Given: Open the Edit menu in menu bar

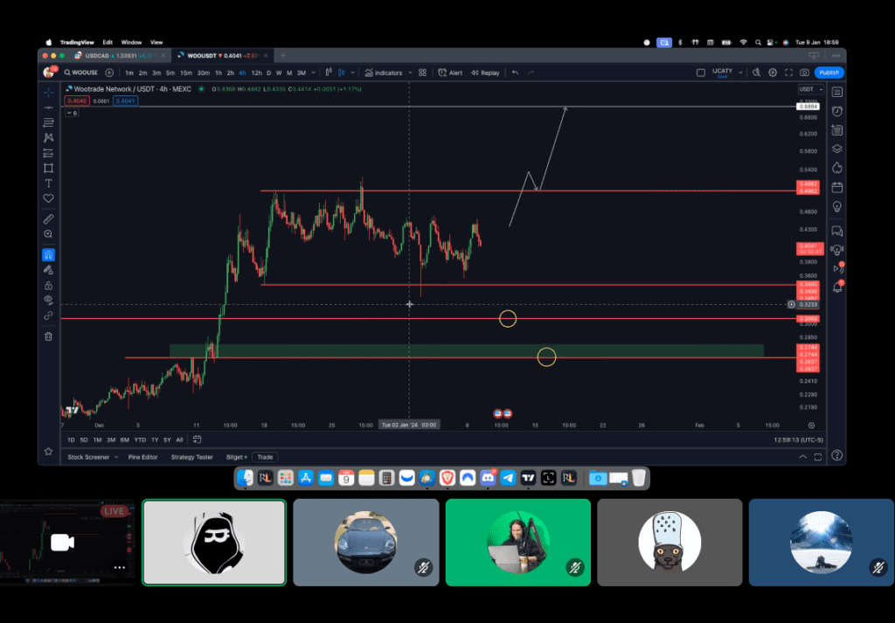Looking at the screenshot, I should click(x=108, y=42).
